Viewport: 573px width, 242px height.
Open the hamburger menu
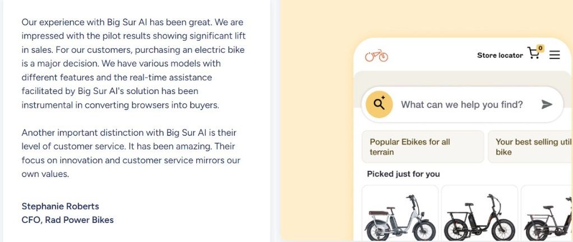[x=554, y=55]
